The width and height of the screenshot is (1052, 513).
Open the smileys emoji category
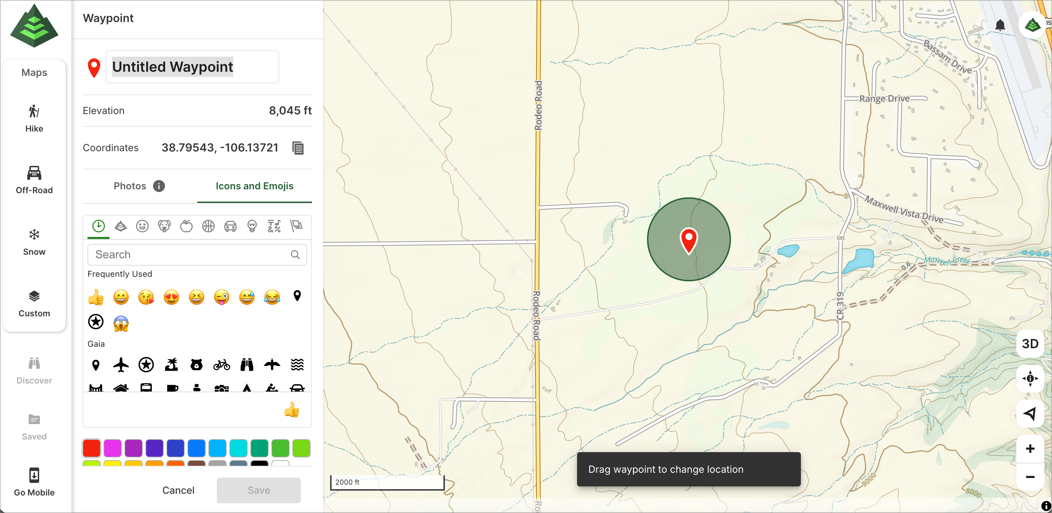pyautogui.click(x=142, y=226)
